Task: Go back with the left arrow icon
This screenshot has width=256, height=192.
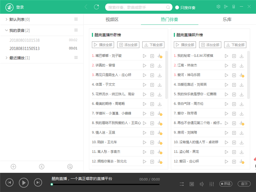Action: click(86, 7)
